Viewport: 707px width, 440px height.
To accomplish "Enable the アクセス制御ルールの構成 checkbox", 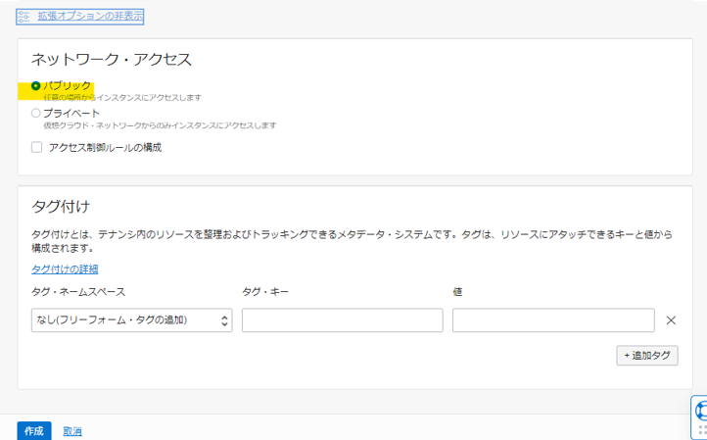I will (36, 147).
